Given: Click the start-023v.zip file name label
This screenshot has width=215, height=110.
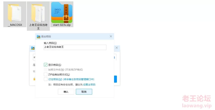Looking at the screenshot, I should pyautogui.click(x=62, y=25).
